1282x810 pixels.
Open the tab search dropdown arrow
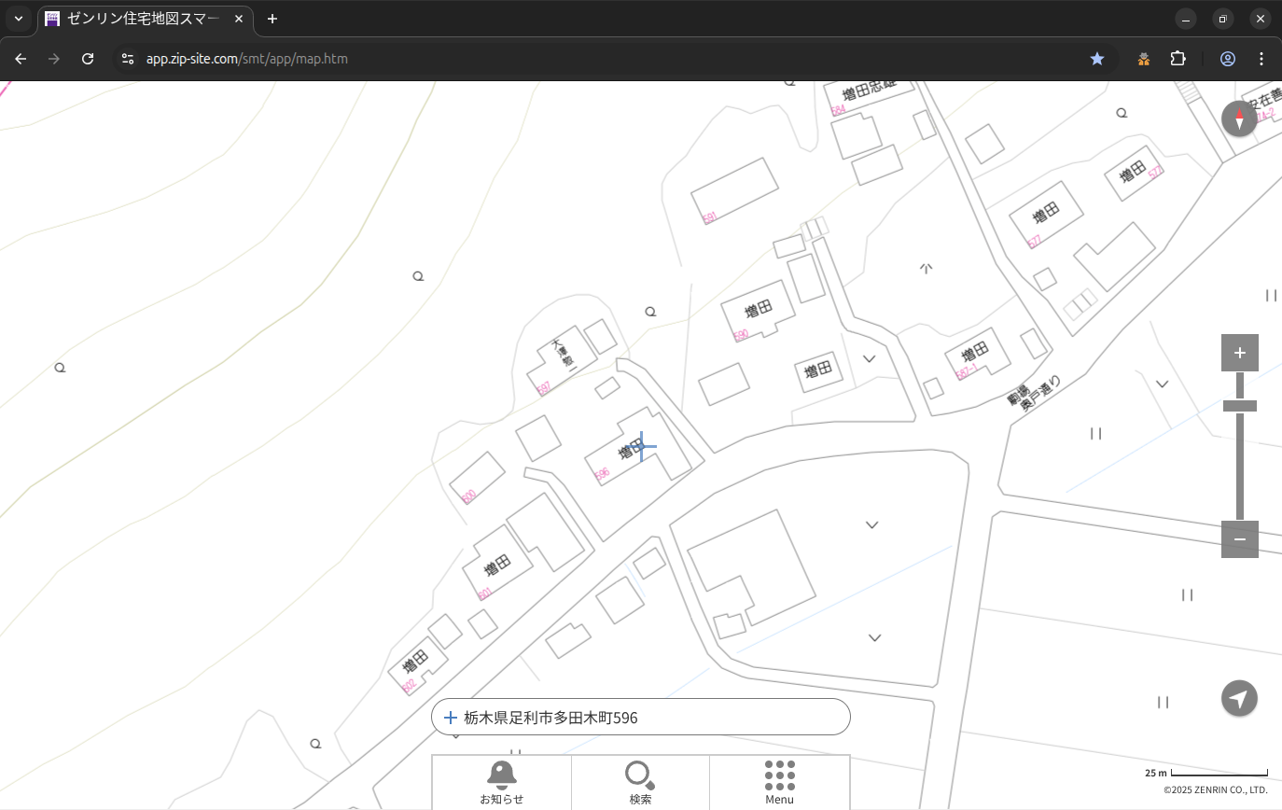[x=19, y=19]
